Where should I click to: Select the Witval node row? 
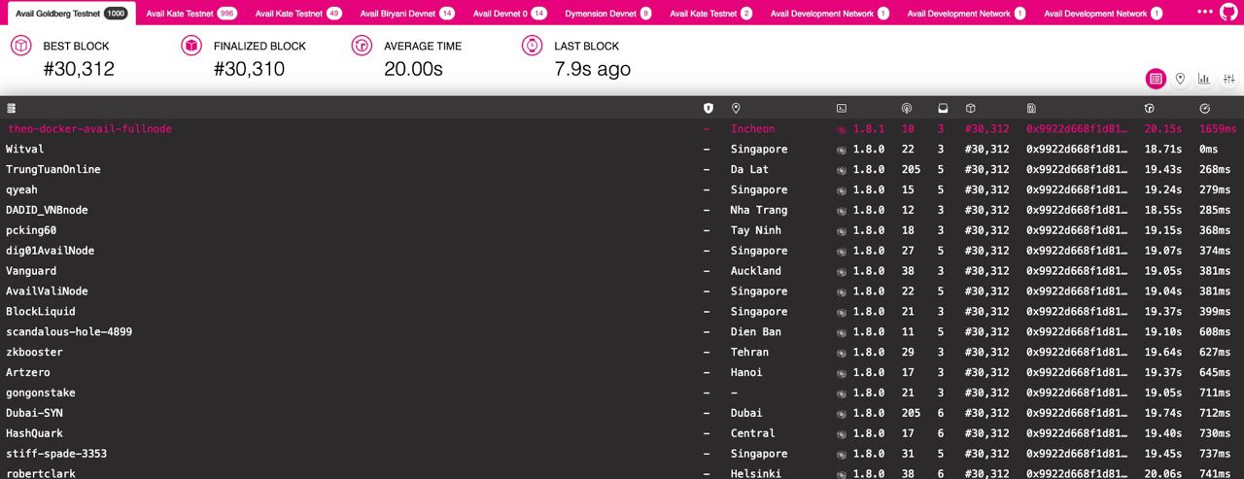(x=622, y=150)
